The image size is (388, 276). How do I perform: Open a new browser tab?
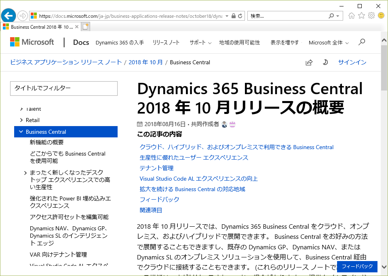pos(86,27)
